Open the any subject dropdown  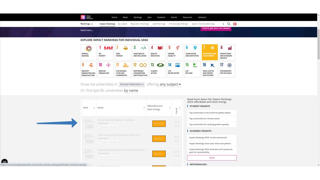(170, 84)
